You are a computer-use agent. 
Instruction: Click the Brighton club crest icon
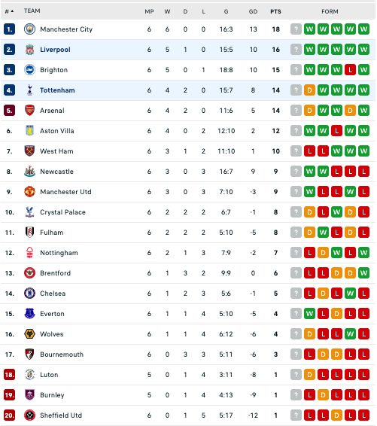[29, 70]
